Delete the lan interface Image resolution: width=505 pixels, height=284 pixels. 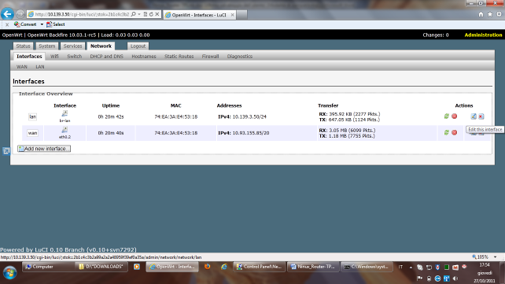tap(481, 116)
